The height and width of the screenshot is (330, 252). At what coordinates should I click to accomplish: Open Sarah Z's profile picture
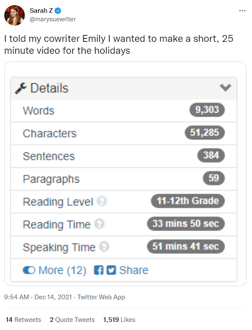tap(15, 15)
